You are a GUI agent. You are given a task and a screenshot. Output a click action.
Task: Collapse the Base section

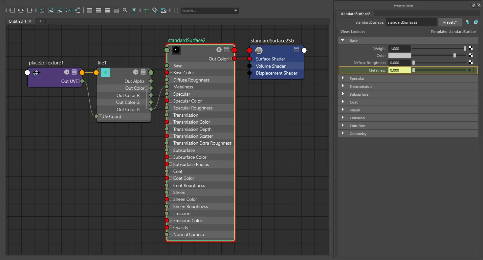(x=343, y=40)
